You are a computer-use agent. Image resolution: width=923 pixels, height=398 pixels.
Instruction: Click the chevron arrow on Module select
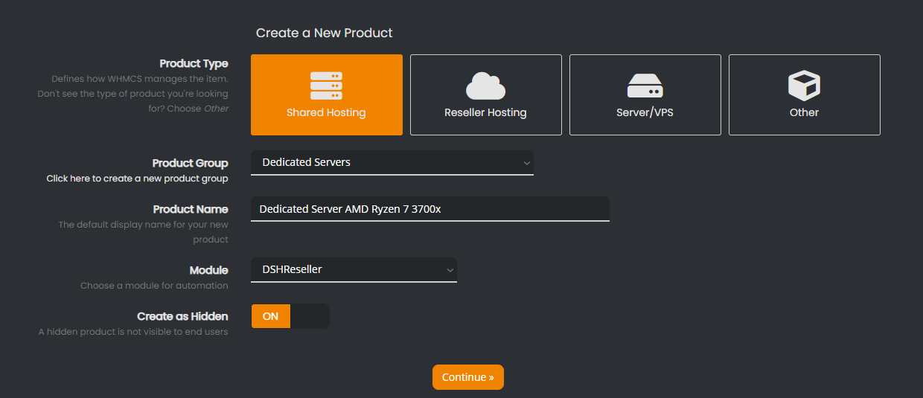[x=450, y=270]
